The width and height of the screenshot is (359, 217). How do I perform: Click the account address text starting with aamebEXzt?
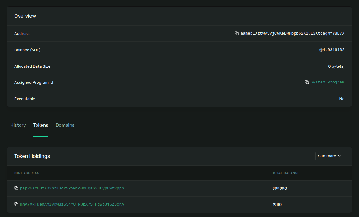(x=292, y=33)
